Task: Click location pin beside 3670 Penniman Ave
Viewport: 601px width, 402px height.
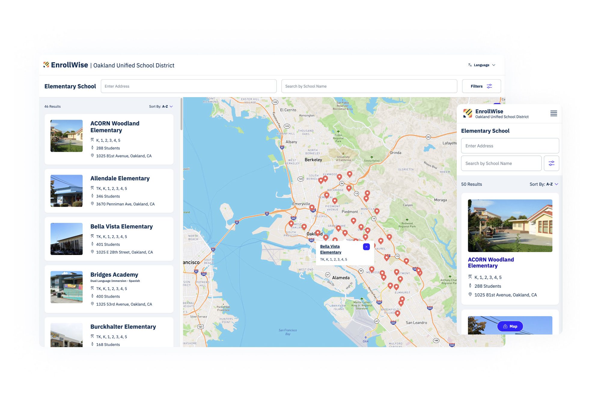Action: pyautogui.click(x=92, y=204)
